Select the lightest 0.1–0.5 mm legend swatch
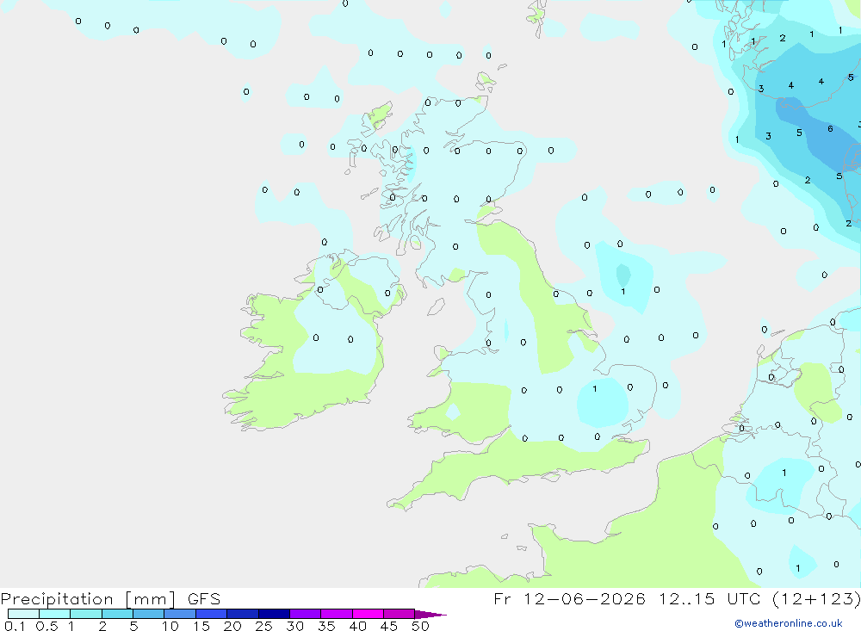Viewport: 861px width, 631px height. tap(23, 614)
